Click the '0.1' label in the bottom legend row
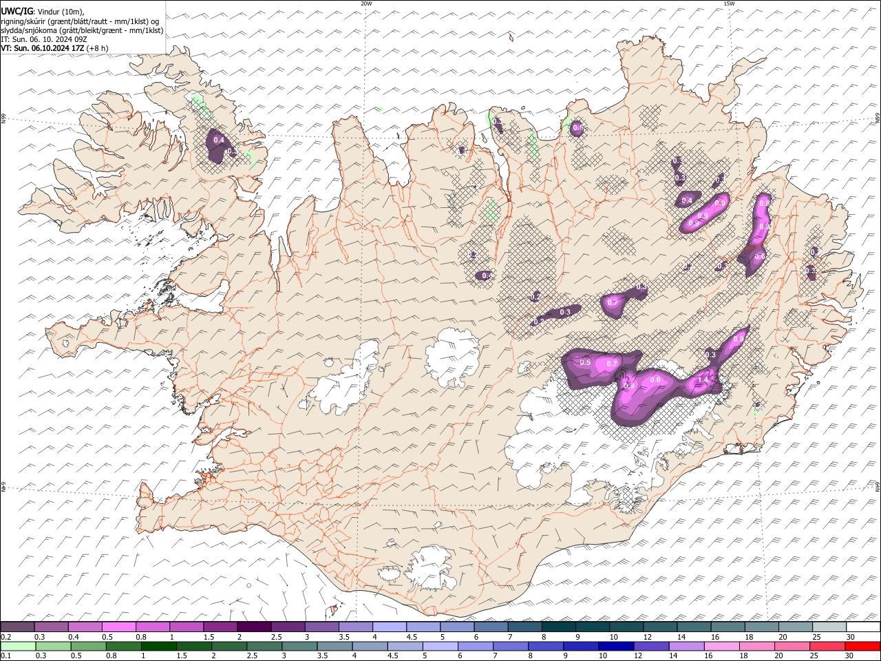 click(6, 656)
